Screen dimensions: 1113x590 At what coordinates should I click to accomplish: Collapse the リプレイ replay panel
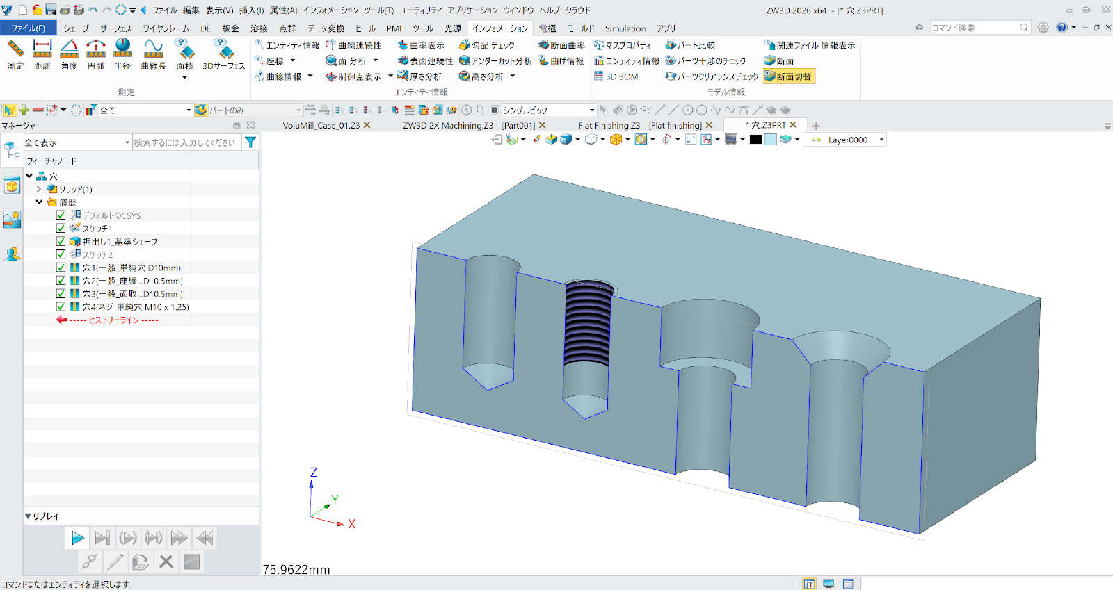point(28,516)
